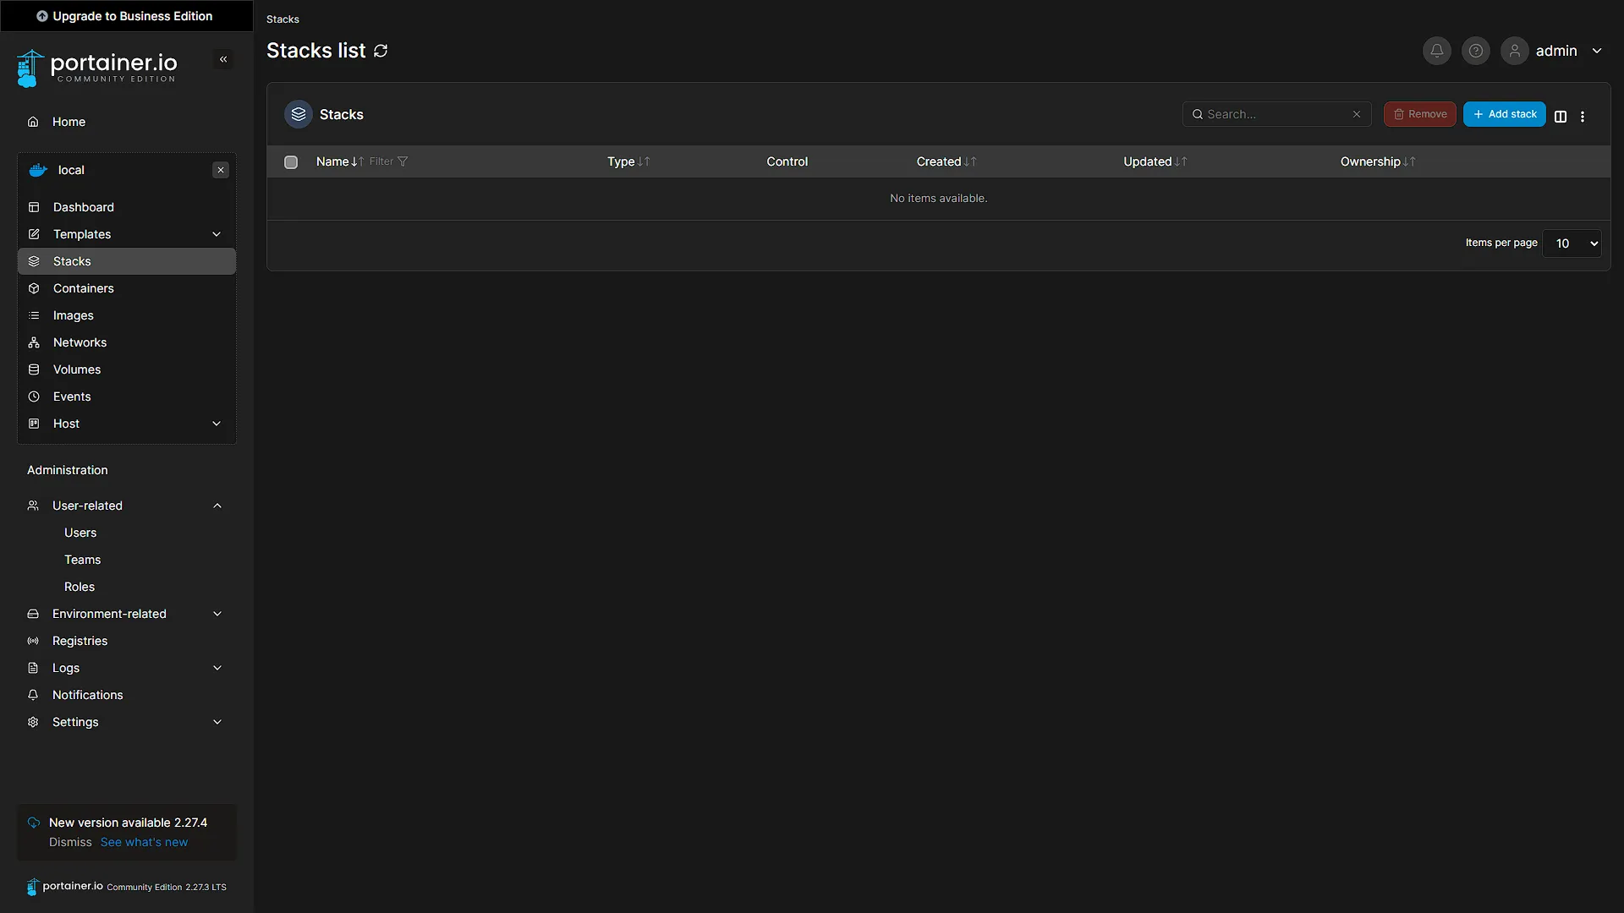Open the Containers page
Viewport: 1624px width, 913px height.
[x=127, y=288]
